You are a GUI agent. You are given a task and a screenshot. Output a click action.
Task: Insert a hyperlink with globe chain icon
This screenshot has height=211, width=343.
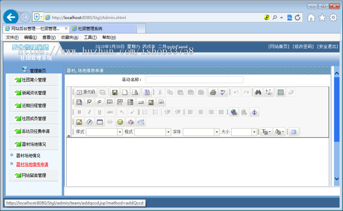coord(234,112)
